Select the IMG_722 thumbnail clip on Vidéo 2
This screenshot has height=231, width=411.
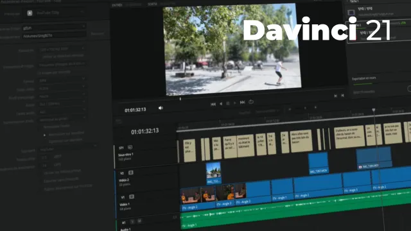[x=214, y=173]
